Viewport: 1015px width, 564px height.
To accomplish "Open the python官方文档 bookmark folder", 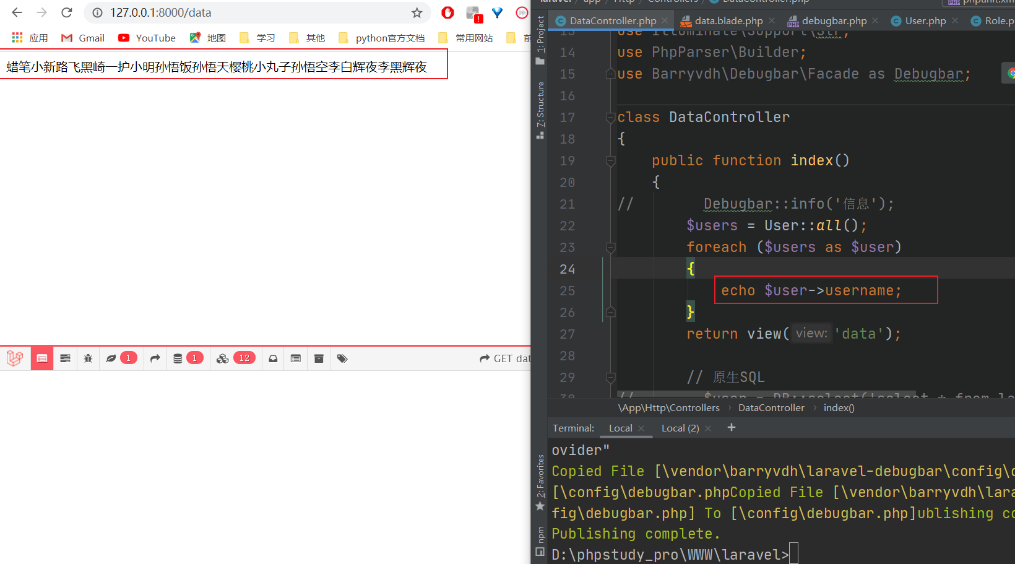I will coord(382,38).
